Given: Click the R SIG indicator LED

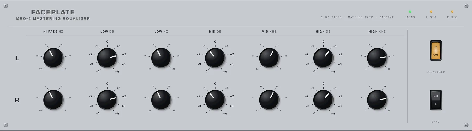Looking at the screenshot, I should coord(452,11).
